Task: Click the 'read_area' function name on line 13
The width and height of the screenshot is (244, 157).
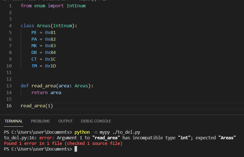Action: click(44, 86)
